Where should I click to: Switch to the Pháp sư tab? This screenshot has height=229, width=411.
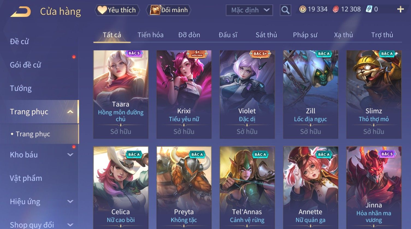(x=305, y=35)
